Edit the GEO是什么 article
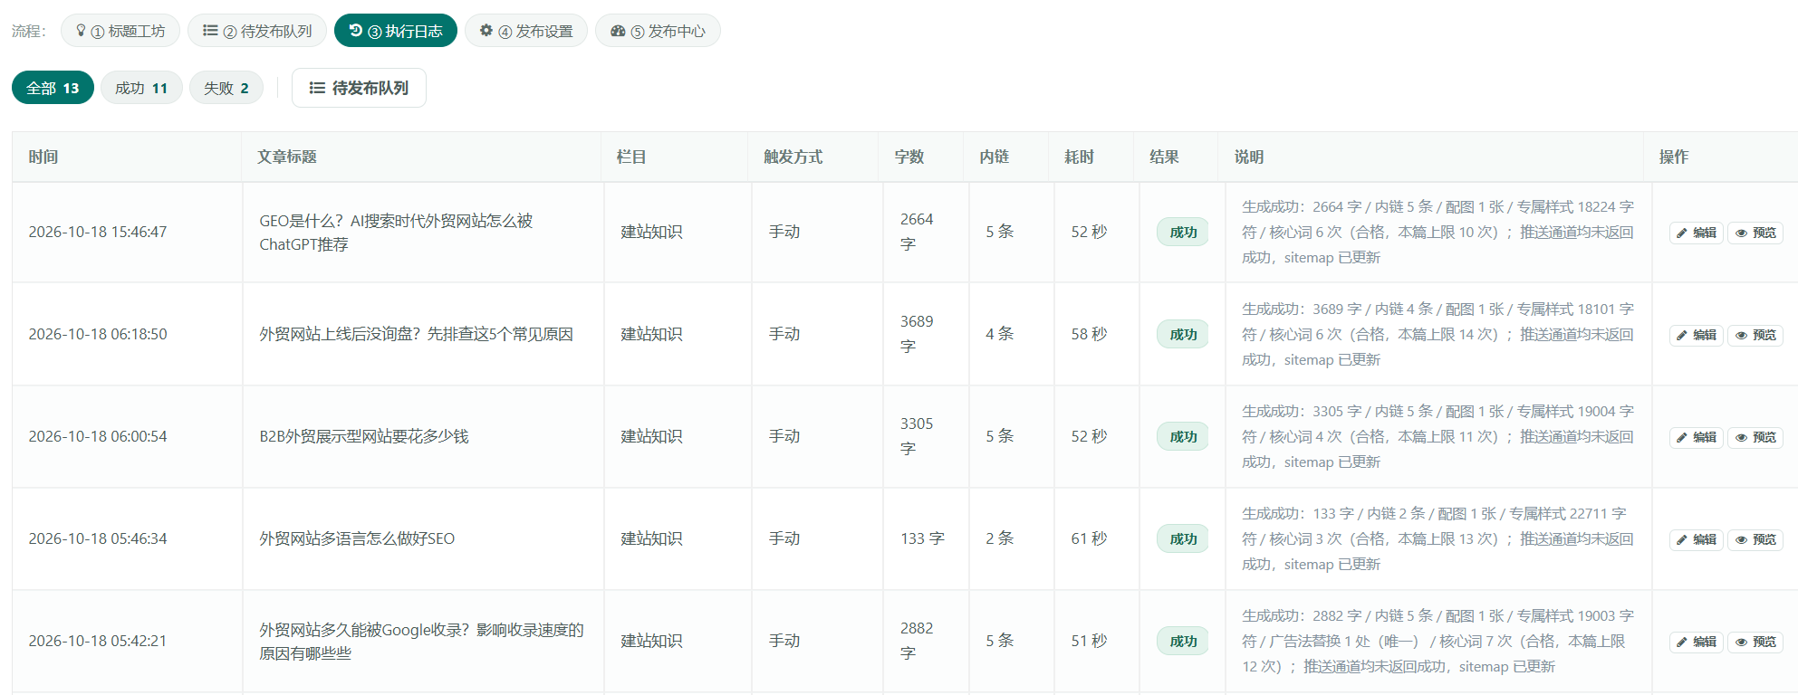Viewport: 1798px width, 695px height. click(x=1696, y=233)
